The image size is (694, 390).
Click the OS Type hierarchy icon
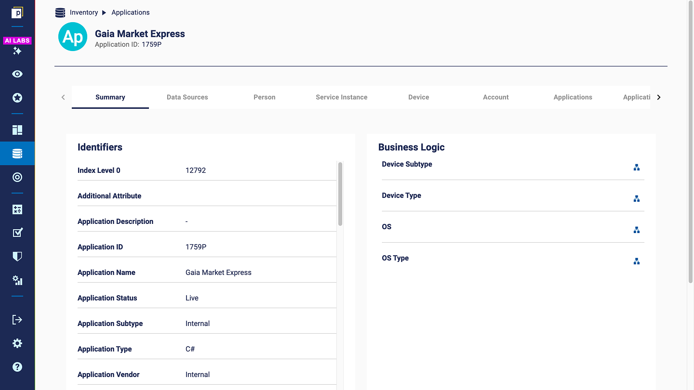(637, 261)
